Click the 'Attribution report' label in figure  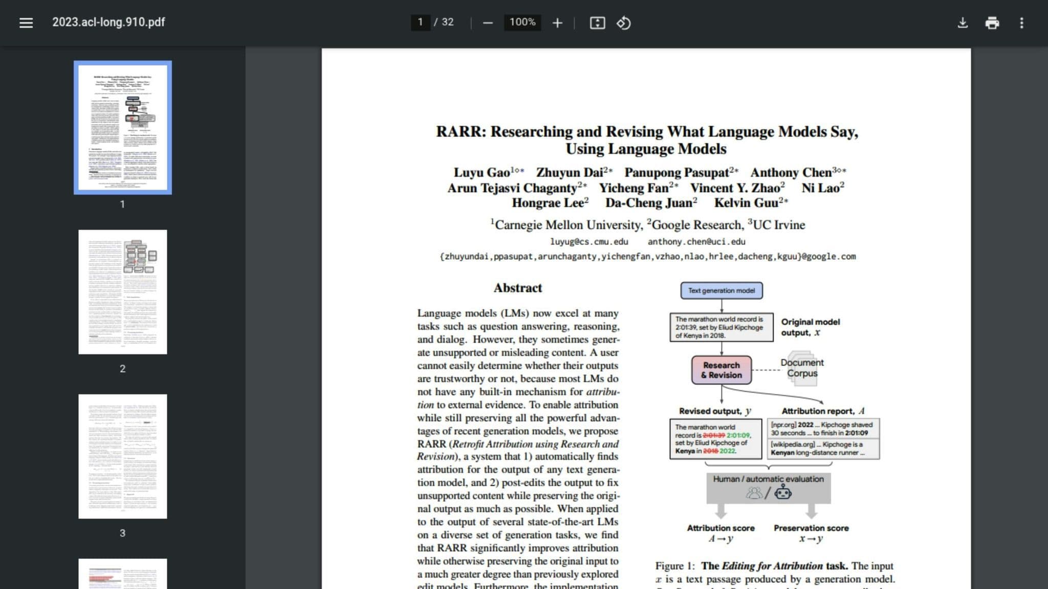823,411
